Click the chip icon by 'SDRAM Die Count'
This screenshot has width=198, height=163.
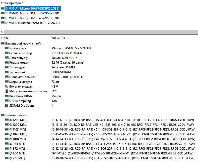(7, 106)
